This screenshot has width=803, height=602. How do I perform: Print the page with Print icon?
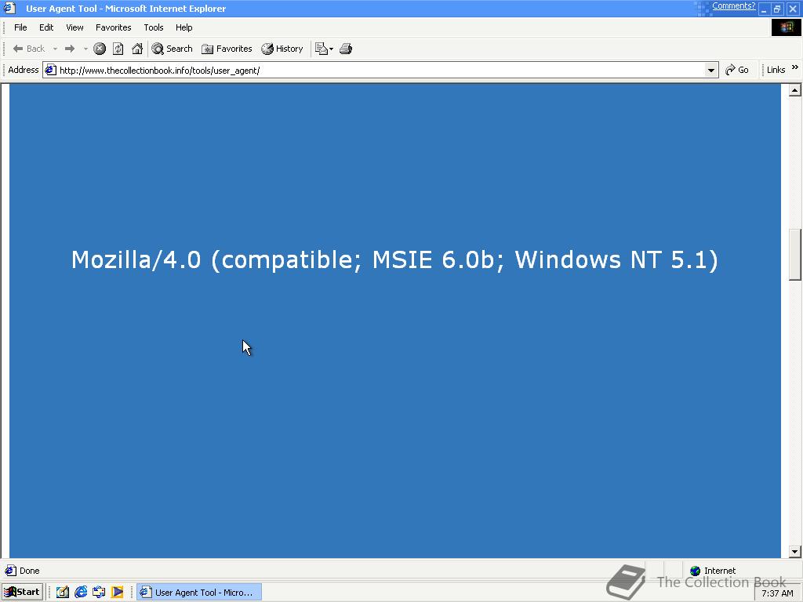pyautogui.click(x=346, y=49)
